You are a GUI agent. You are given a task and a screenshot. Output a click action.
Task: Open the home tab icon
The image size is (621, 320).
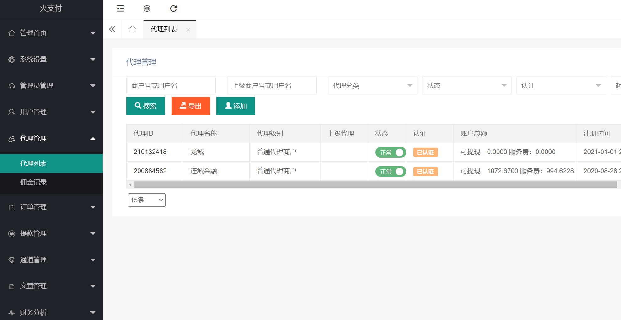132,29
